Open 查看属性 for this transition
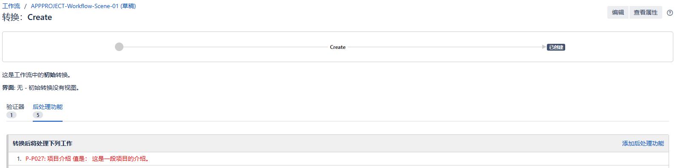 point(646,12)
